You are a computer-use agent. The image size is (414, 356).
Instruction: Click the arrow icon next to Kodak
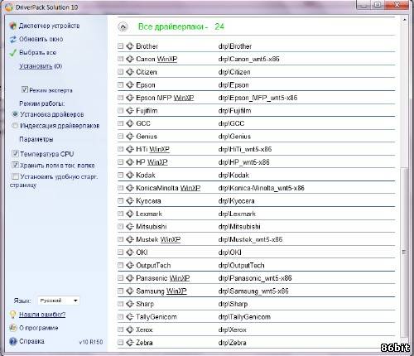tap(130, 175)
